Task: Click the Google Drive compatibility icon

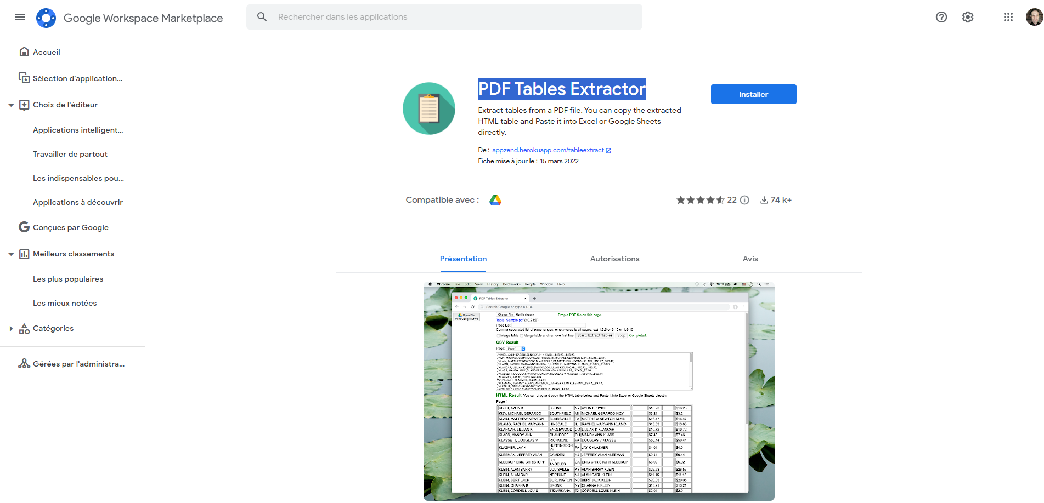Action: click(495, 200)
